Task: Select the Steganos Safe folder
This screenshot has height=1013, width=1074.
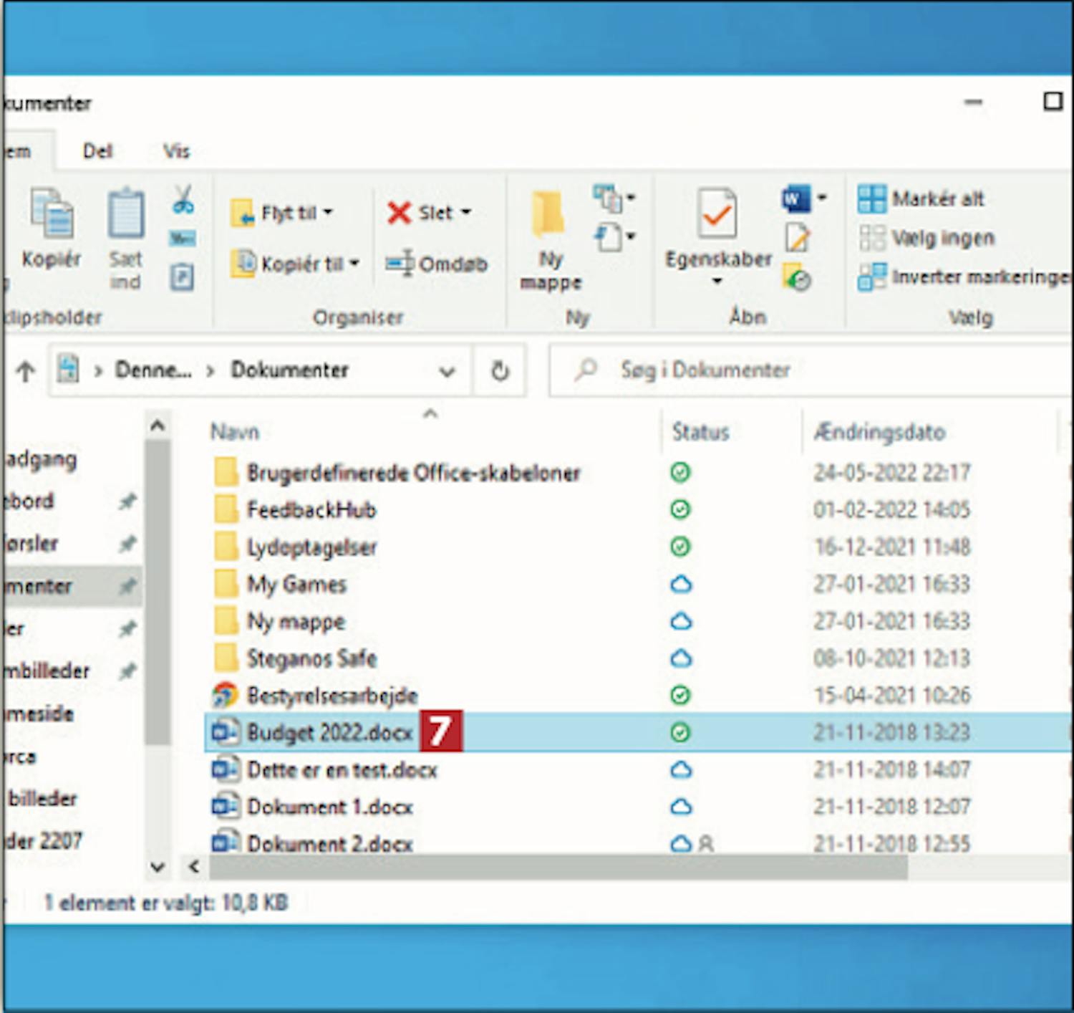Action: tap(311, 658)
